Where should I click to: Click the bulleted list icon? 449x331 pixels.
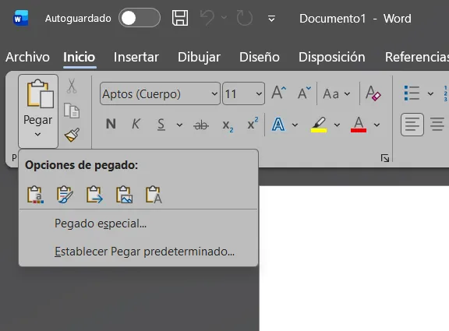pyautogui.click(x=412, y=93)
